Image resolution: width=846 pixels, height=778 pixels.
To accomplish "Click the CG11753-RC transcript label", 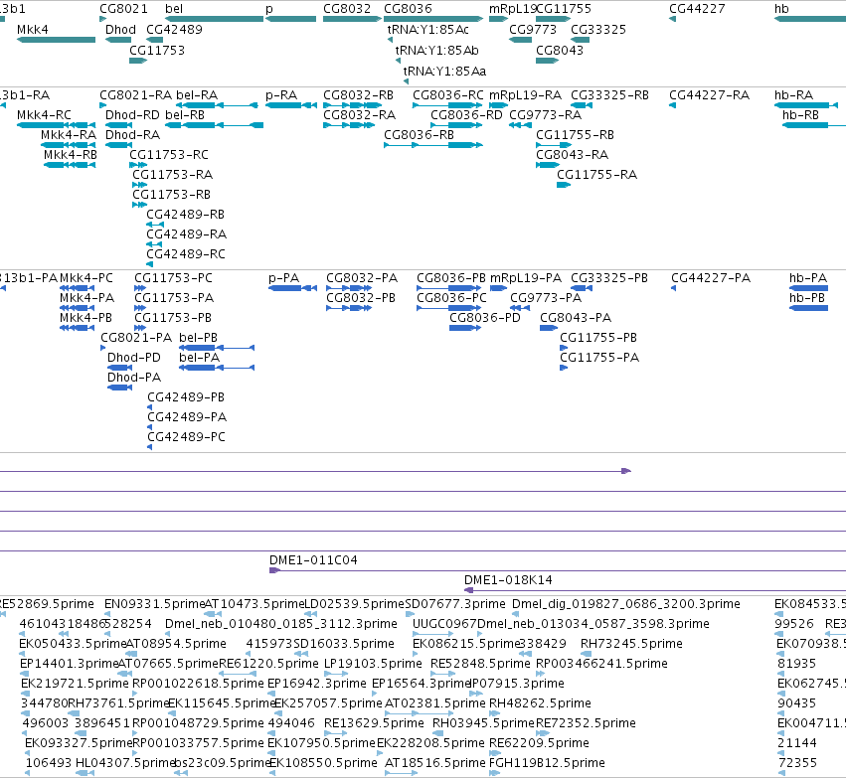I will point(169,155).
